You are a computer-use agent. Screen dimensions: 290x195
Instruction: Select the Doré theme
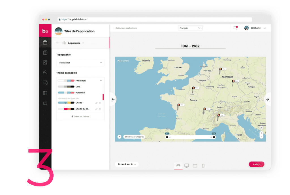[x=69, y=87]
